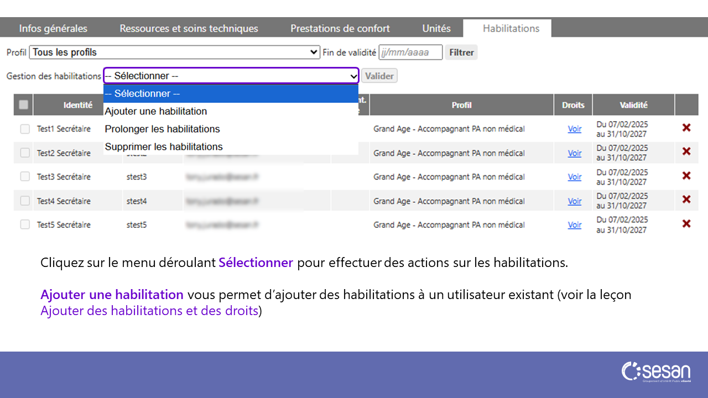This screenshot has width=708, height=398.
Task: Toggle the select-all checkbox in table header
Action: [24, 104]
